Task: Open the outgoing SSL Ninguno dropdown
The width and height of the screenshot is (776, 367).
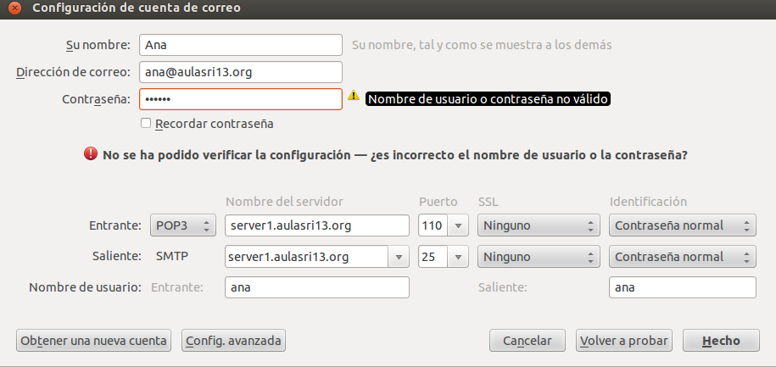Action: click(x=539, y=257)
